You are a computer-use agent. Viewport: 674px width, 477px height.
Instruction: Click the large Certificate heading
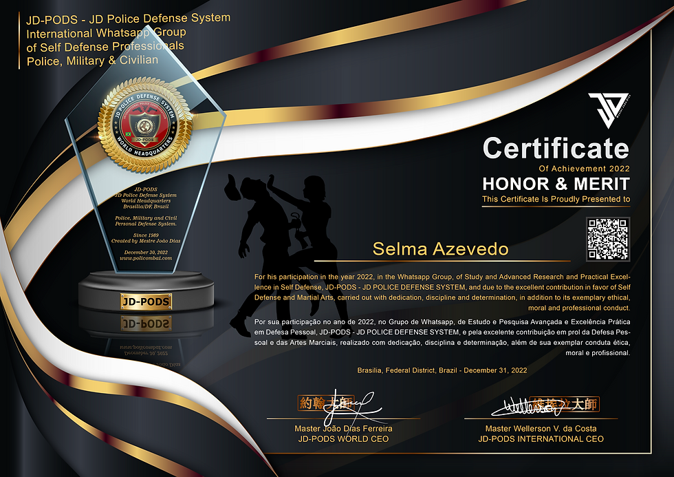pyautogui.click(x=556, y=148)
